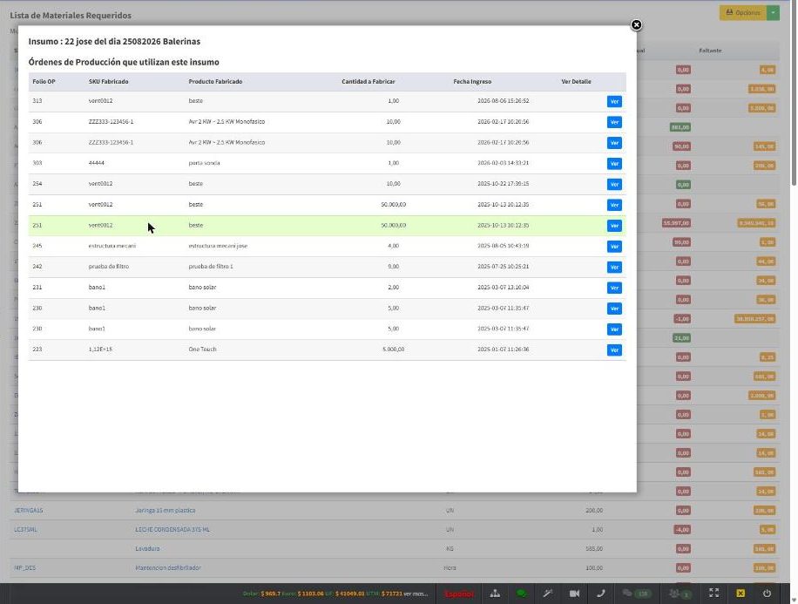Start a video call with camera icon

574,594
